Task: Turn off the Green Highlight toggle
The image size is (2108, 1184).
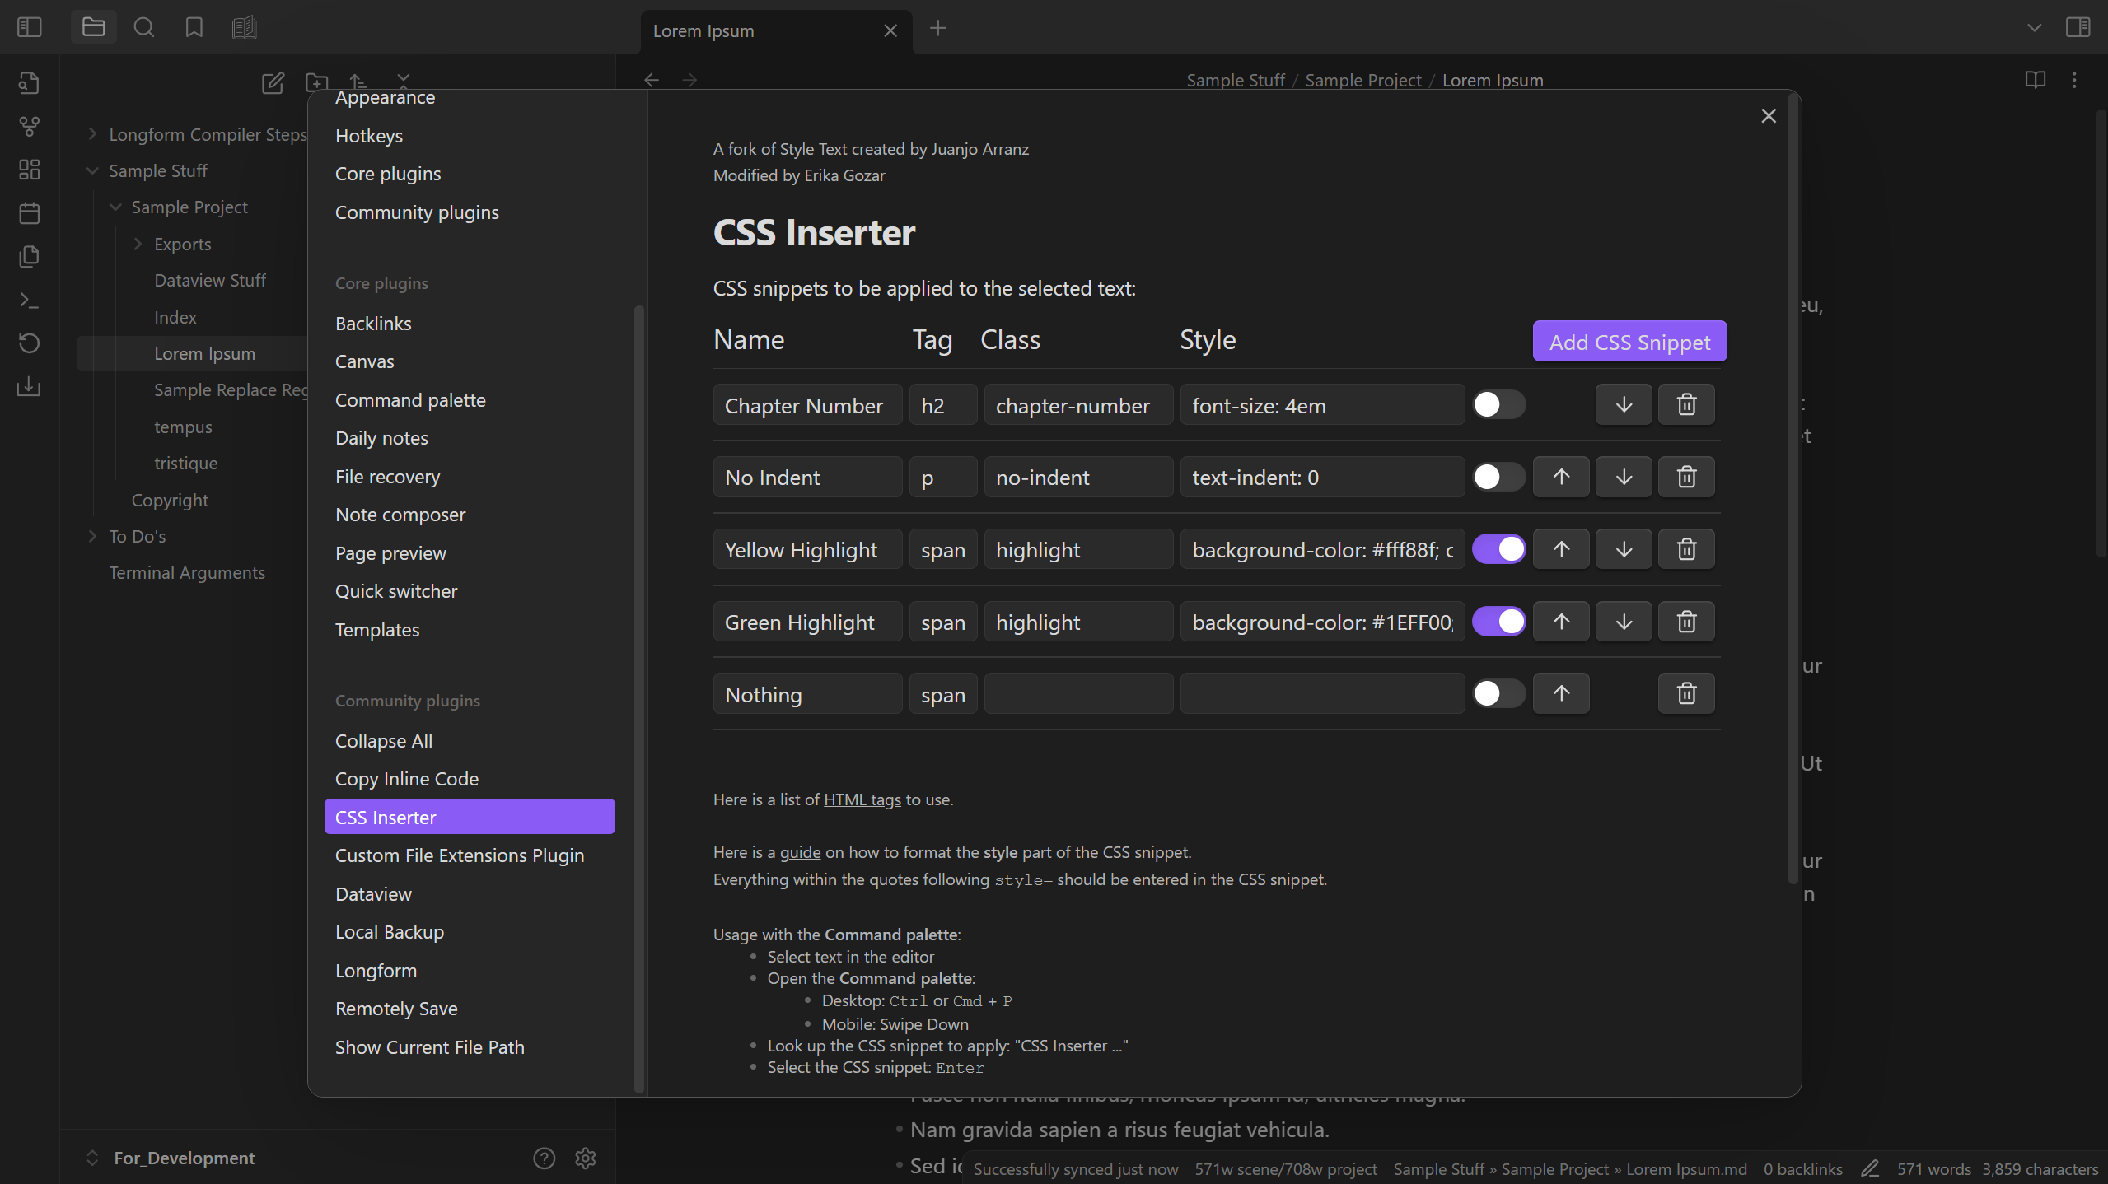Action: click(x=1498, y=622)
